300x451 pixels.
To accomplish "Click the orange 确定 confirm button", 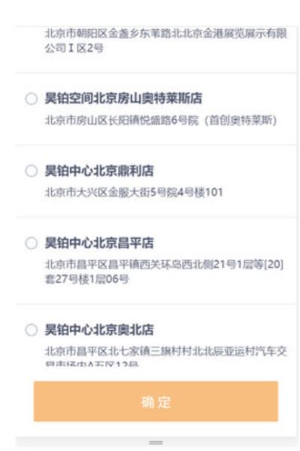I will [x=156, y=401].
